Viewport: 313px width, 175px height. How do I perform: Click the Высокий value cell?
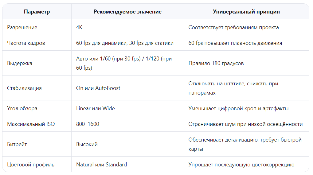click(127, 144)
